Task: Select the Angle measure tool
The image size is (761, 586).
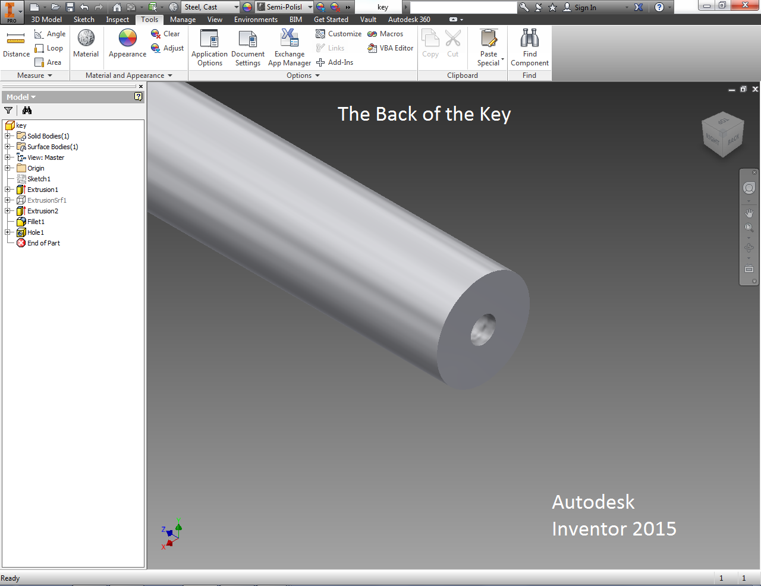Action: 50,34
